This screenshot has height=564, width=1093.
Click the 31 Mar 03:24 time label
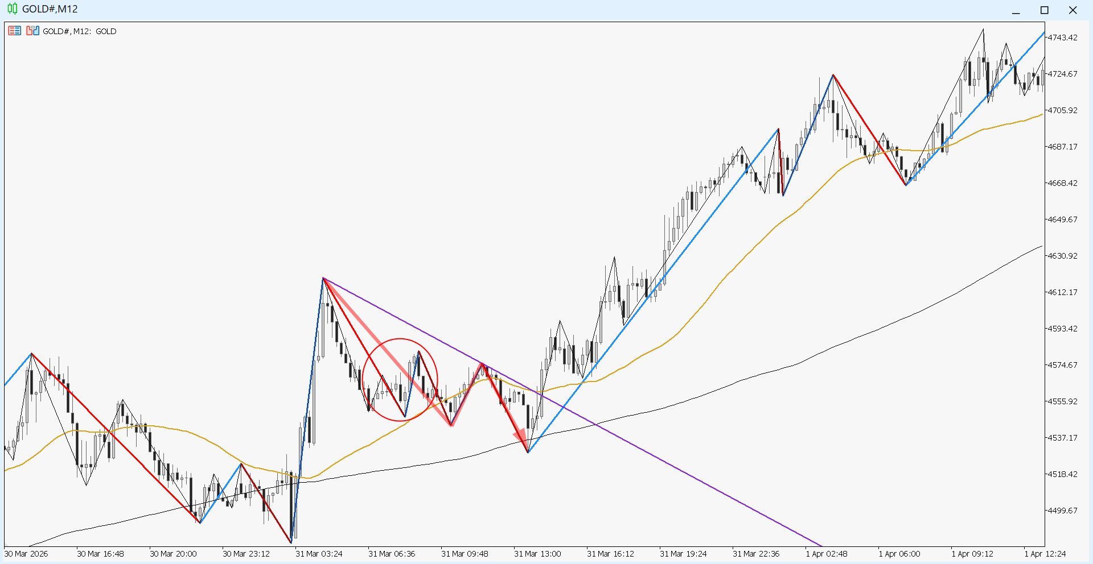[319, 554]
